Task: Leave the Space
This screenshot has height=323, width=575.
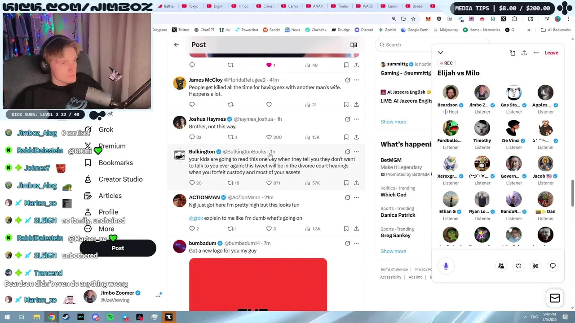Action: (x=551, y=53)
